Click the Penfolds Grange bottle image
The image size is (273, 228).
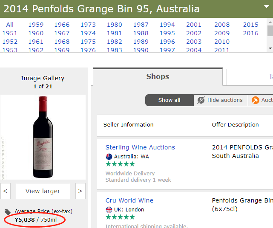(x=43, y=137)
